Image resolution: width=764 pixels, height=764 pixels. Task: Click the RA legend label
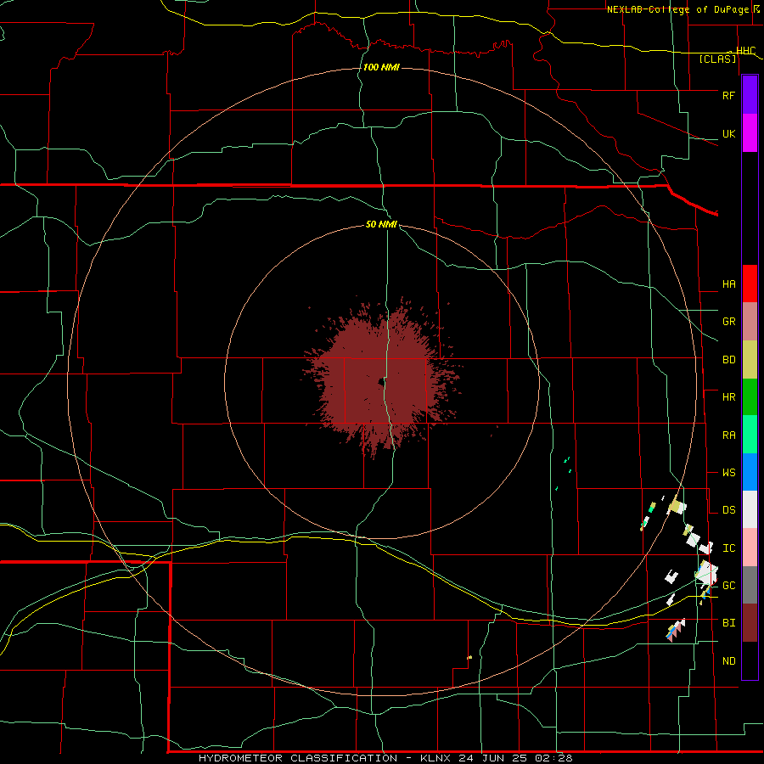click(x=728, y=435)
